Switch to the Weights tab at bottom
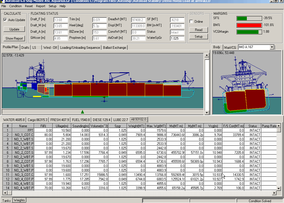284x203 pixels. click(19, 200)
